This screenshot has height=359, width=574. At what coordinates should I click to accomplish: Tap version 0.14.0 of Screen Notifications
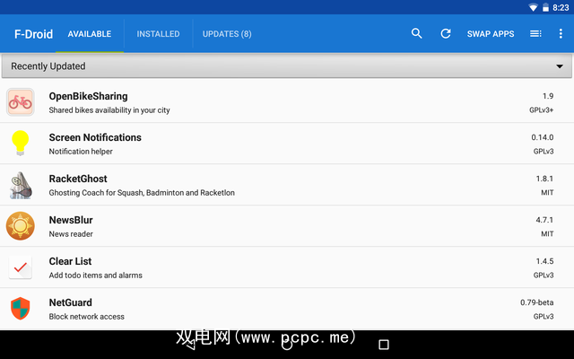click(543, 137)
